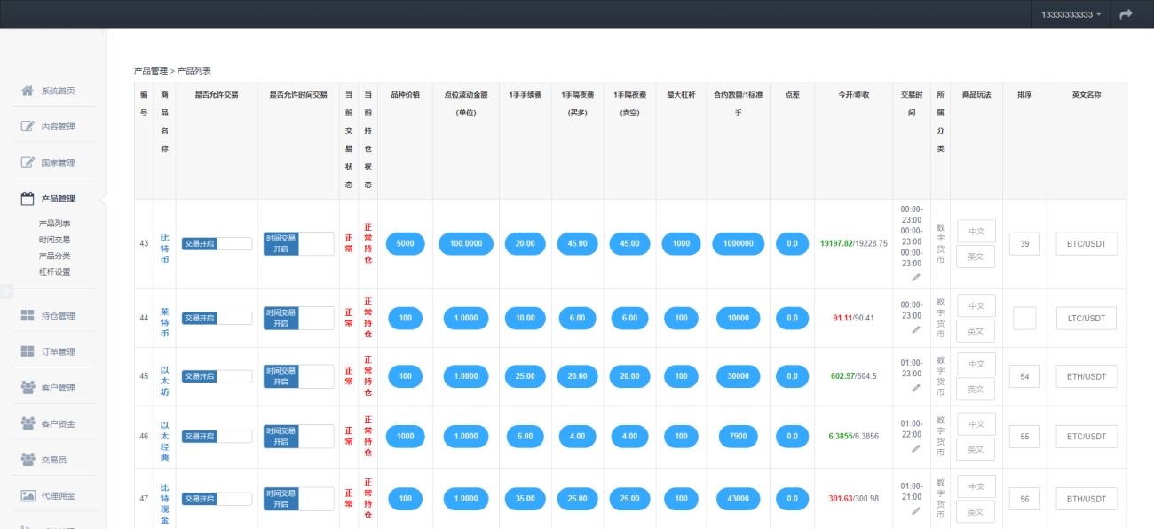Screen dimensions: 1154x529
Task: Click pencil icon in 以太坊 trading time cell
Action: pyautogui.click(x=915, y=388)
